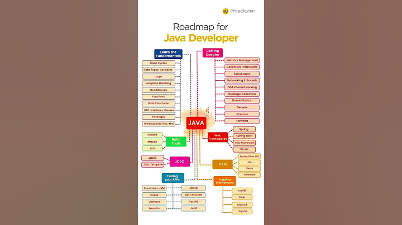The image size is (402, 225).
Task: Select the 'Data Structures' item
Action: (159, 103)
